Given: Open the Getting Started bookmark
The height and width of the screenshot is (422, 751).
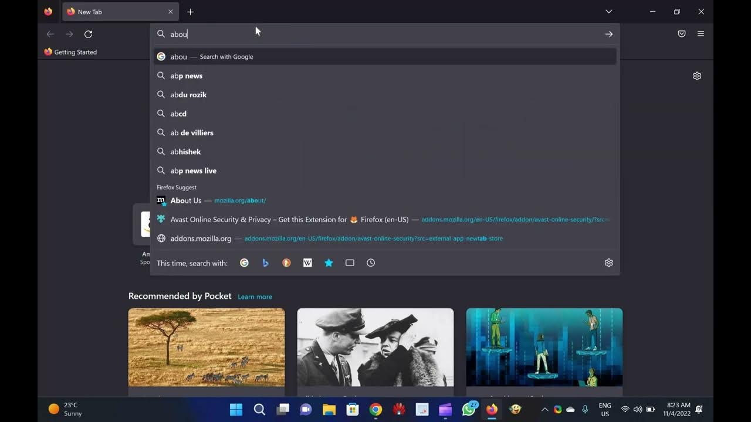Looking at the screenshot, I should pyautogui.click(x=70, y=52).
